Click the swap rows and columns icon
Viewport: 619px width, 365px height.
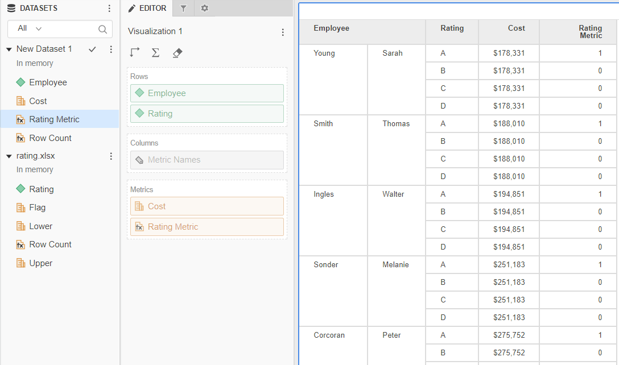point(135,53)
